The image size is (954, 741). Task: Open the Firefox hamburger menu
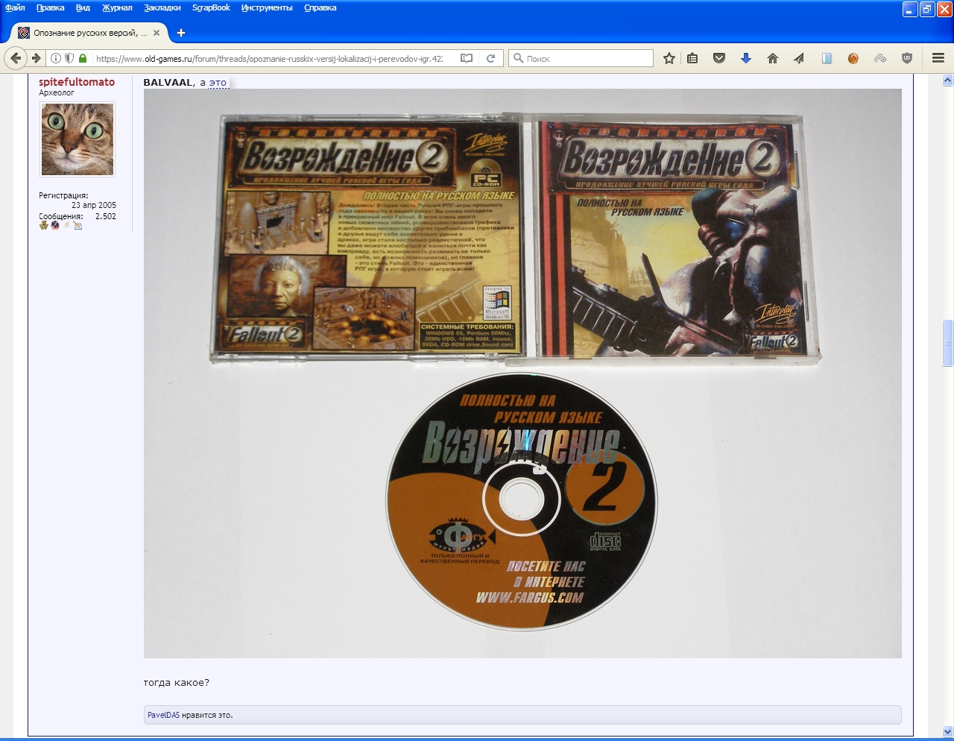[938, 58]
